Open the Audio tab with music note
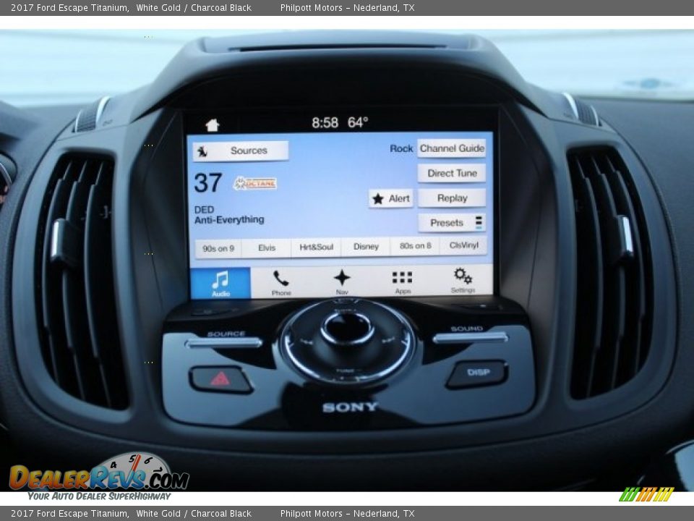Viewport: 694px width, 521px height. pyautogui.click(x=220, y=282)
